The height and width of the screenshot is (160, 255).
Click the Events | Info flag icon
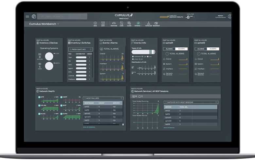pyautogui.click(x=132, y=43)
